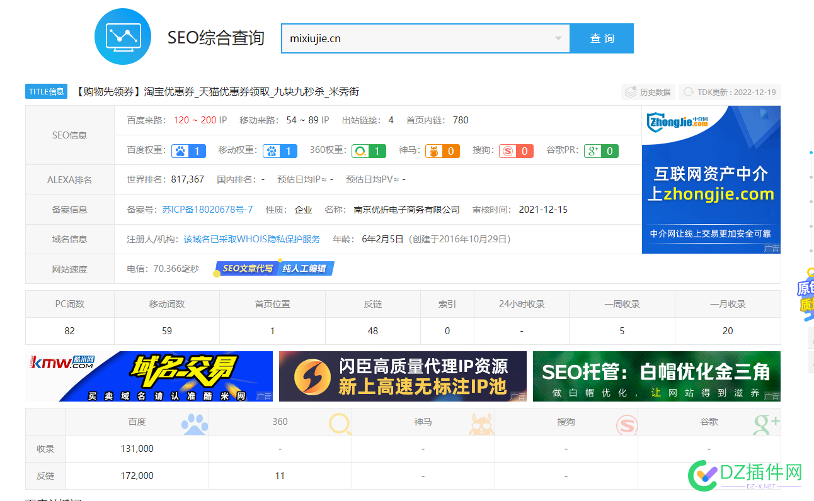Screen dimensions: 814x501
Task: Click the red Sogou weight badge
Action: point(516,151)
